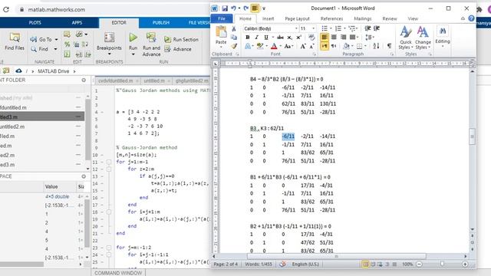The width and height of the screenshot is (491, 276).
Task: Open Word Insert ribbon tab
Action: (x=268, y=18)
